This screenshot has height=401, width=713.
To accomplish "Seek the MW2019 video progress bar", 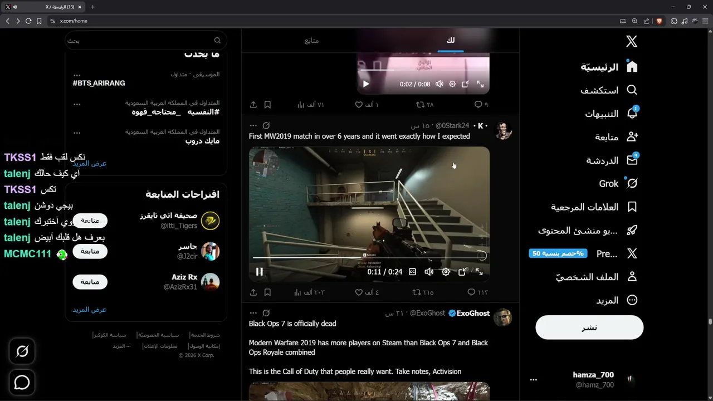I will 369,257.
